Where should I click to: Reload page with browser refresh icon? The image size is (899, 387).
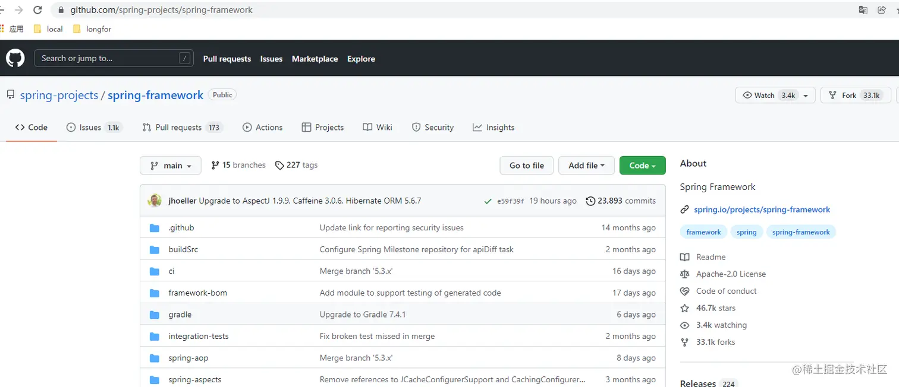point(37,10)
